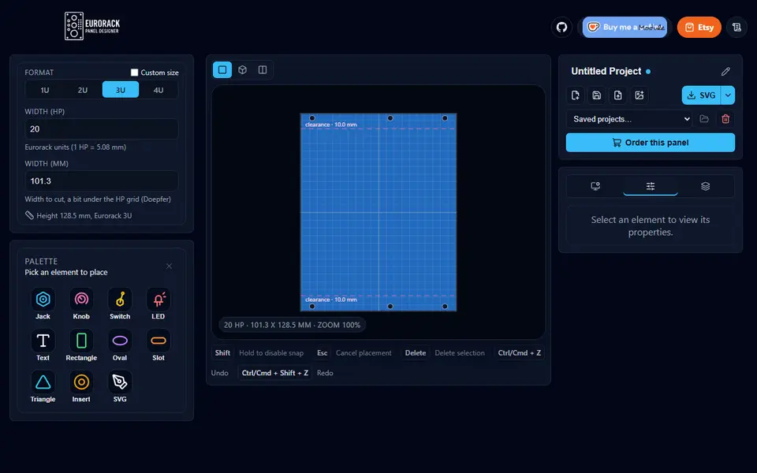
Task: Click the image with sparkle icon
Action: point(640,95)
